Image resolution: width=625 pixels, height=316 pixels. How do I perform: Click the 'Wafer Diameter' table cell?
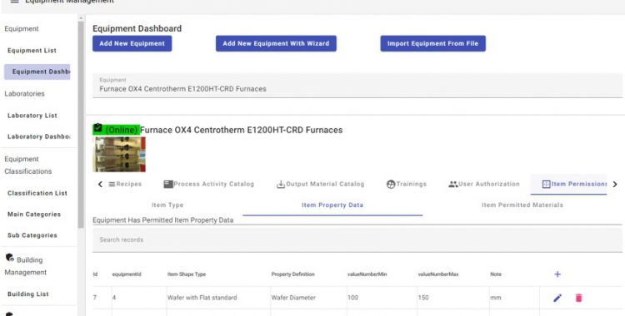(293, 298)
